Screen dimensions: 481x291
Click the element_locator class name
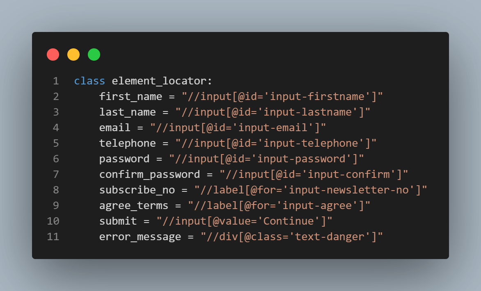click(159, 81)
